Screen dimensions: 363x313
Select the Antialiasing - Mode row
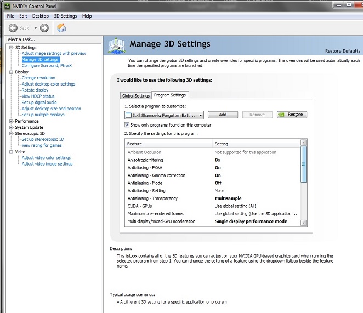click(213, 183)
